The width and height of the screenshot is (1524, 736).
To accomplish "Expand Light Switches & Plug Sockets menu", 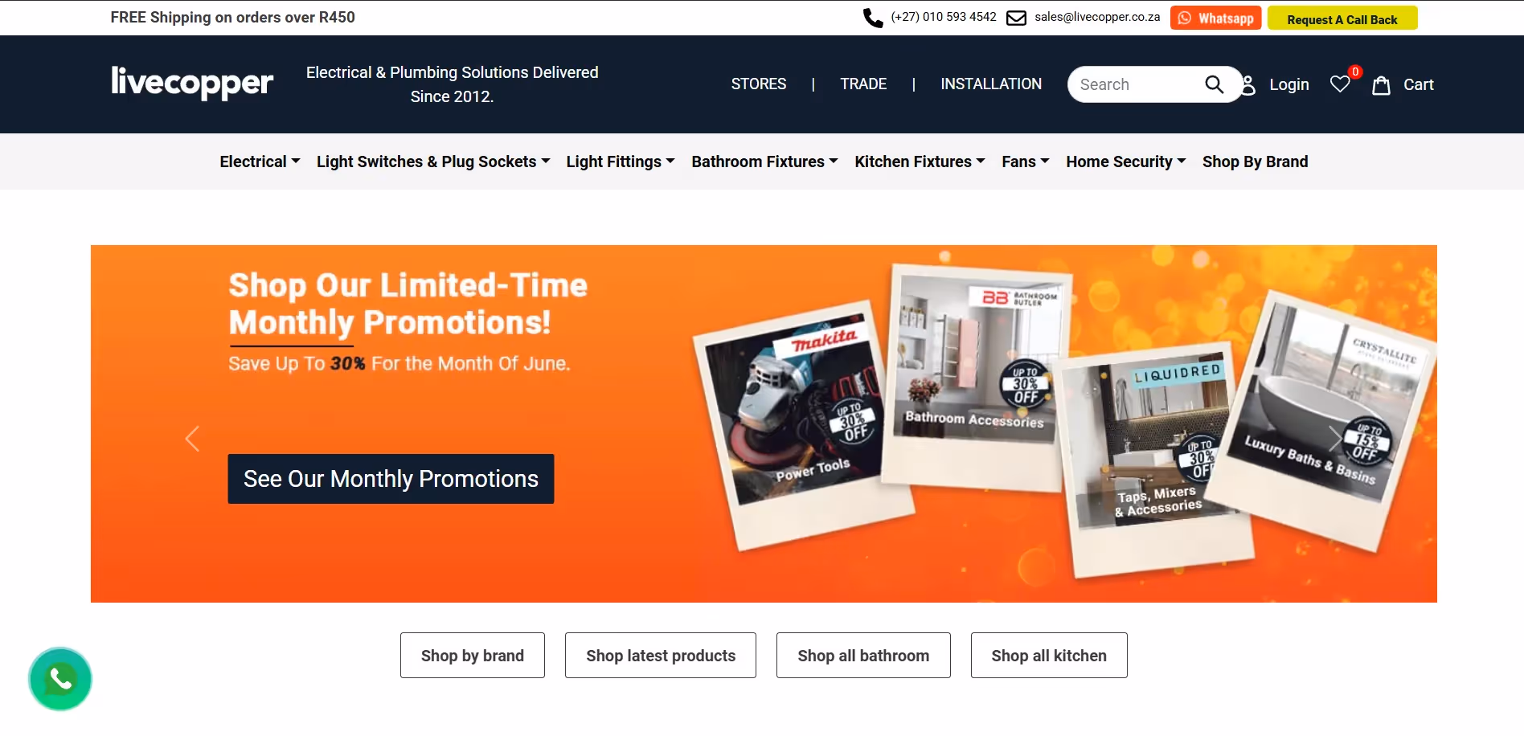I will (433, 162).
